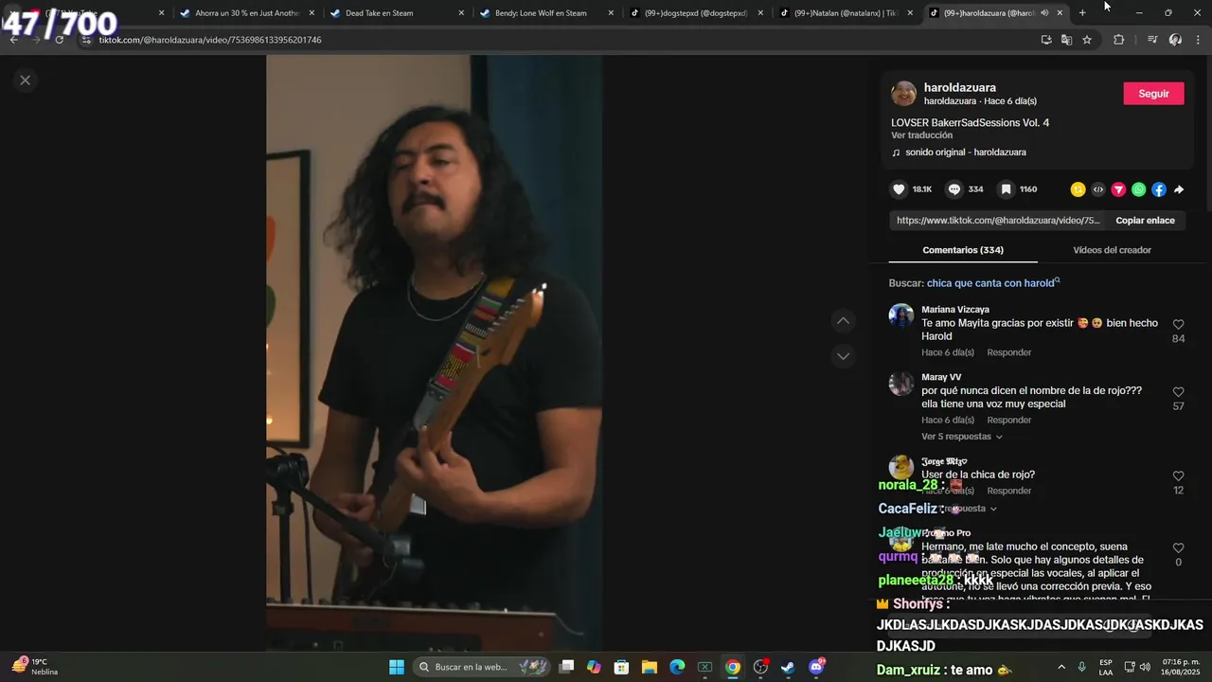
Task: Like Maray VV's comment
Action: 1178,392
